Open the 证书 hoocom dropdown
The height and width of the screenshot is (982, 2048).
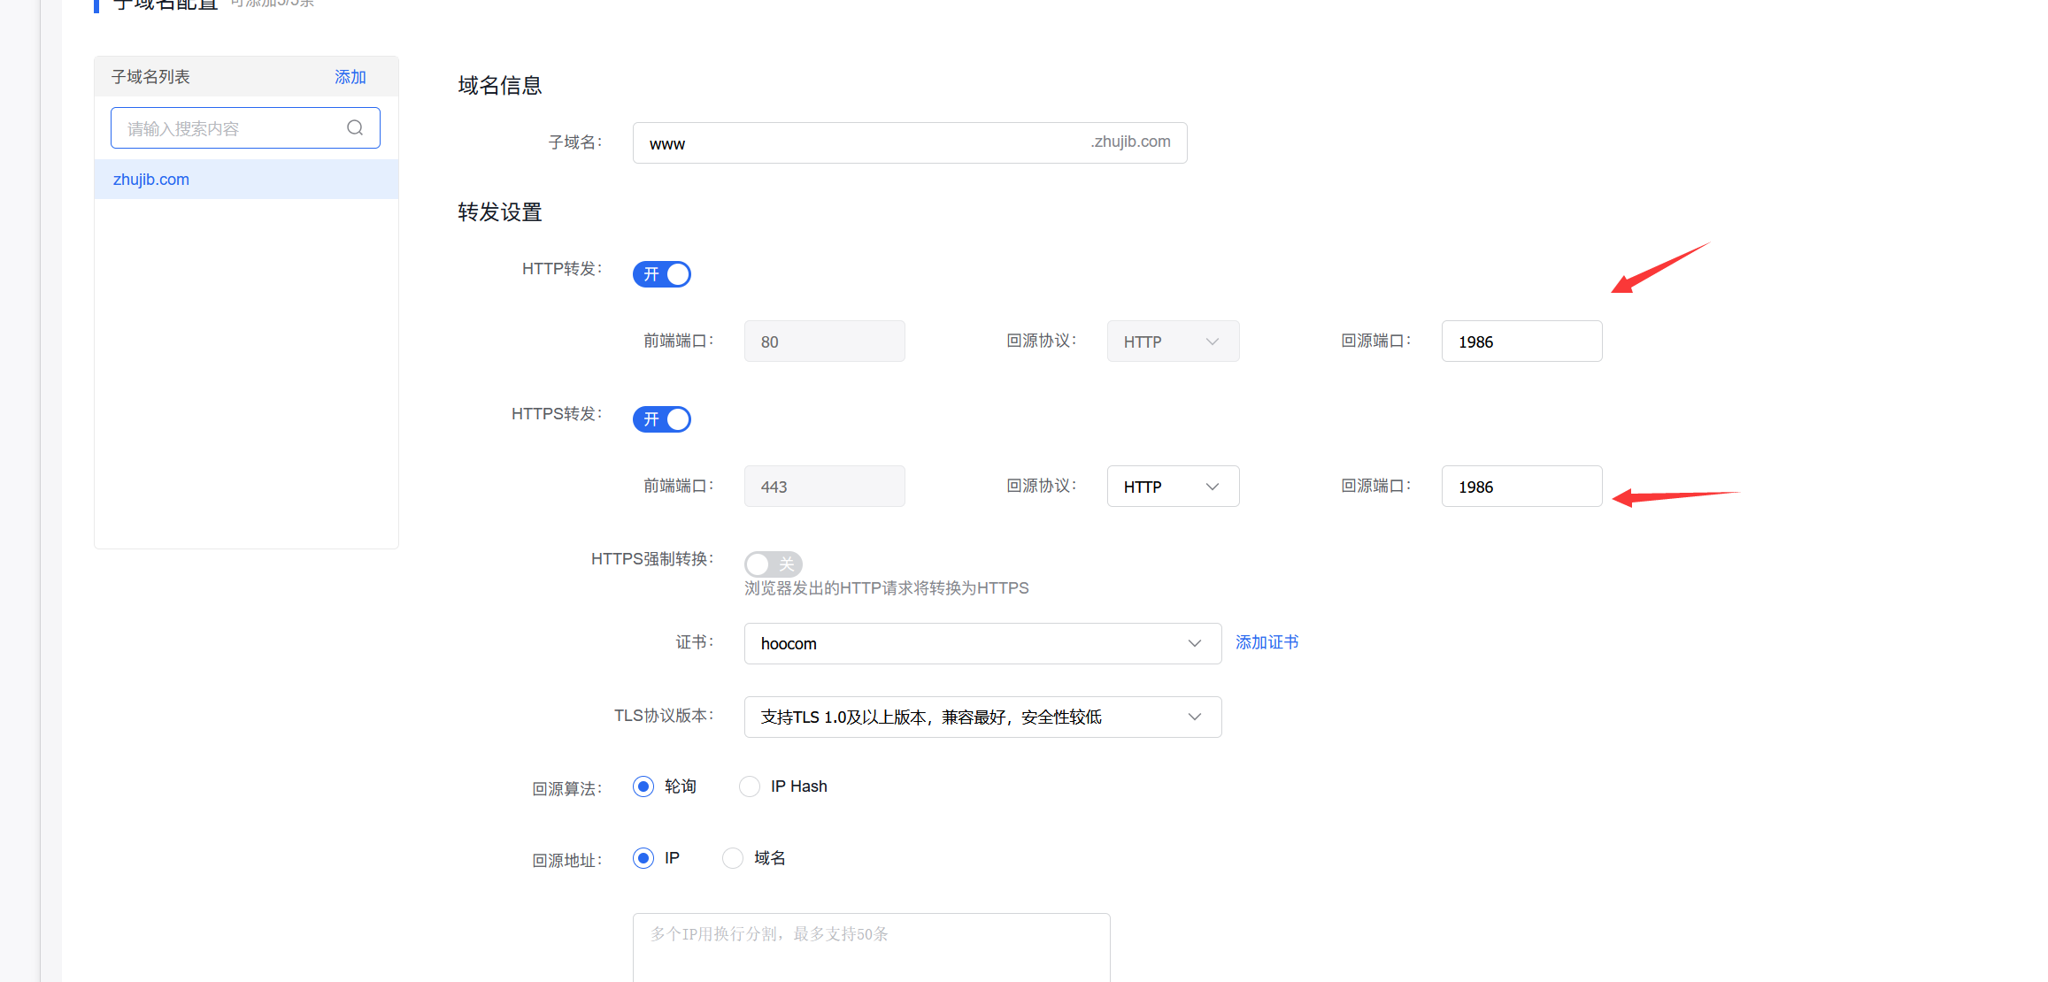pos(983,644)
